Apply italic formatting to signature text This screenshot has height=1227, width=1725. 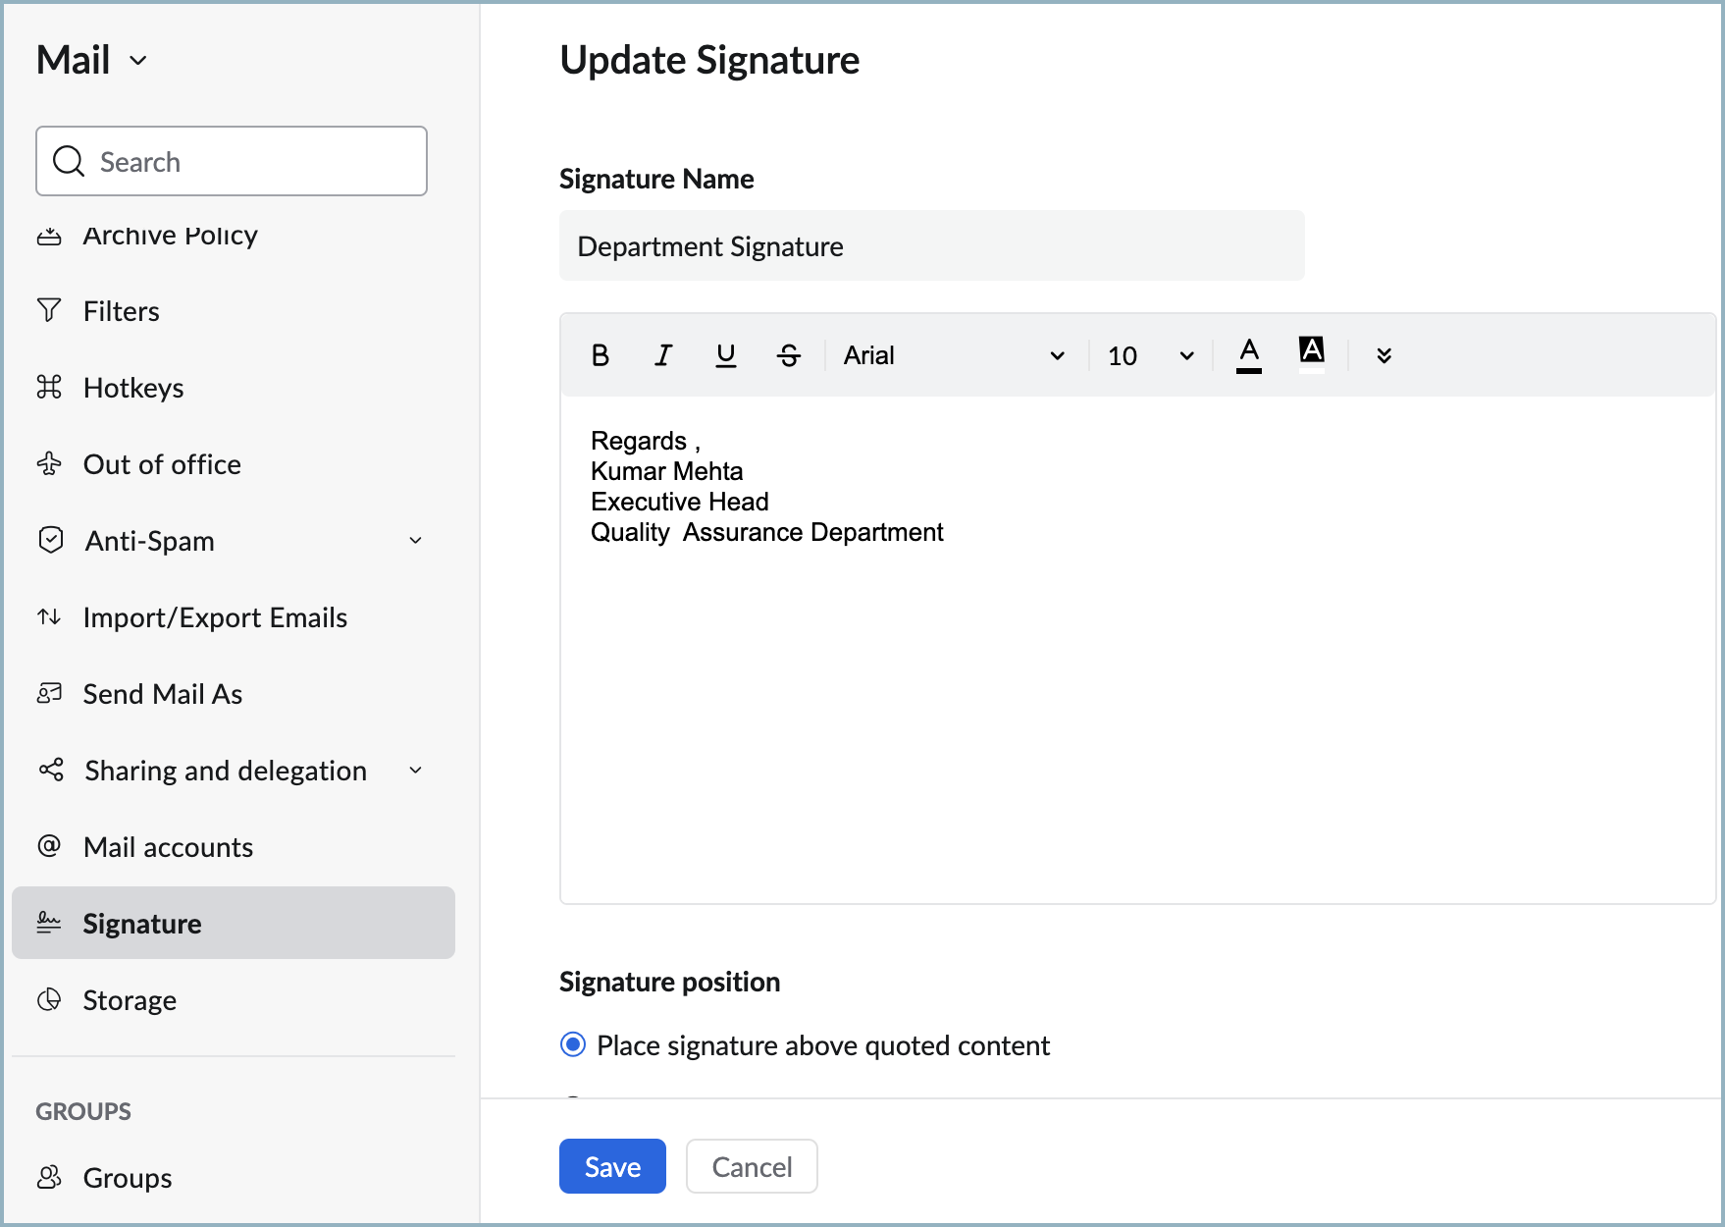(663, 355)
